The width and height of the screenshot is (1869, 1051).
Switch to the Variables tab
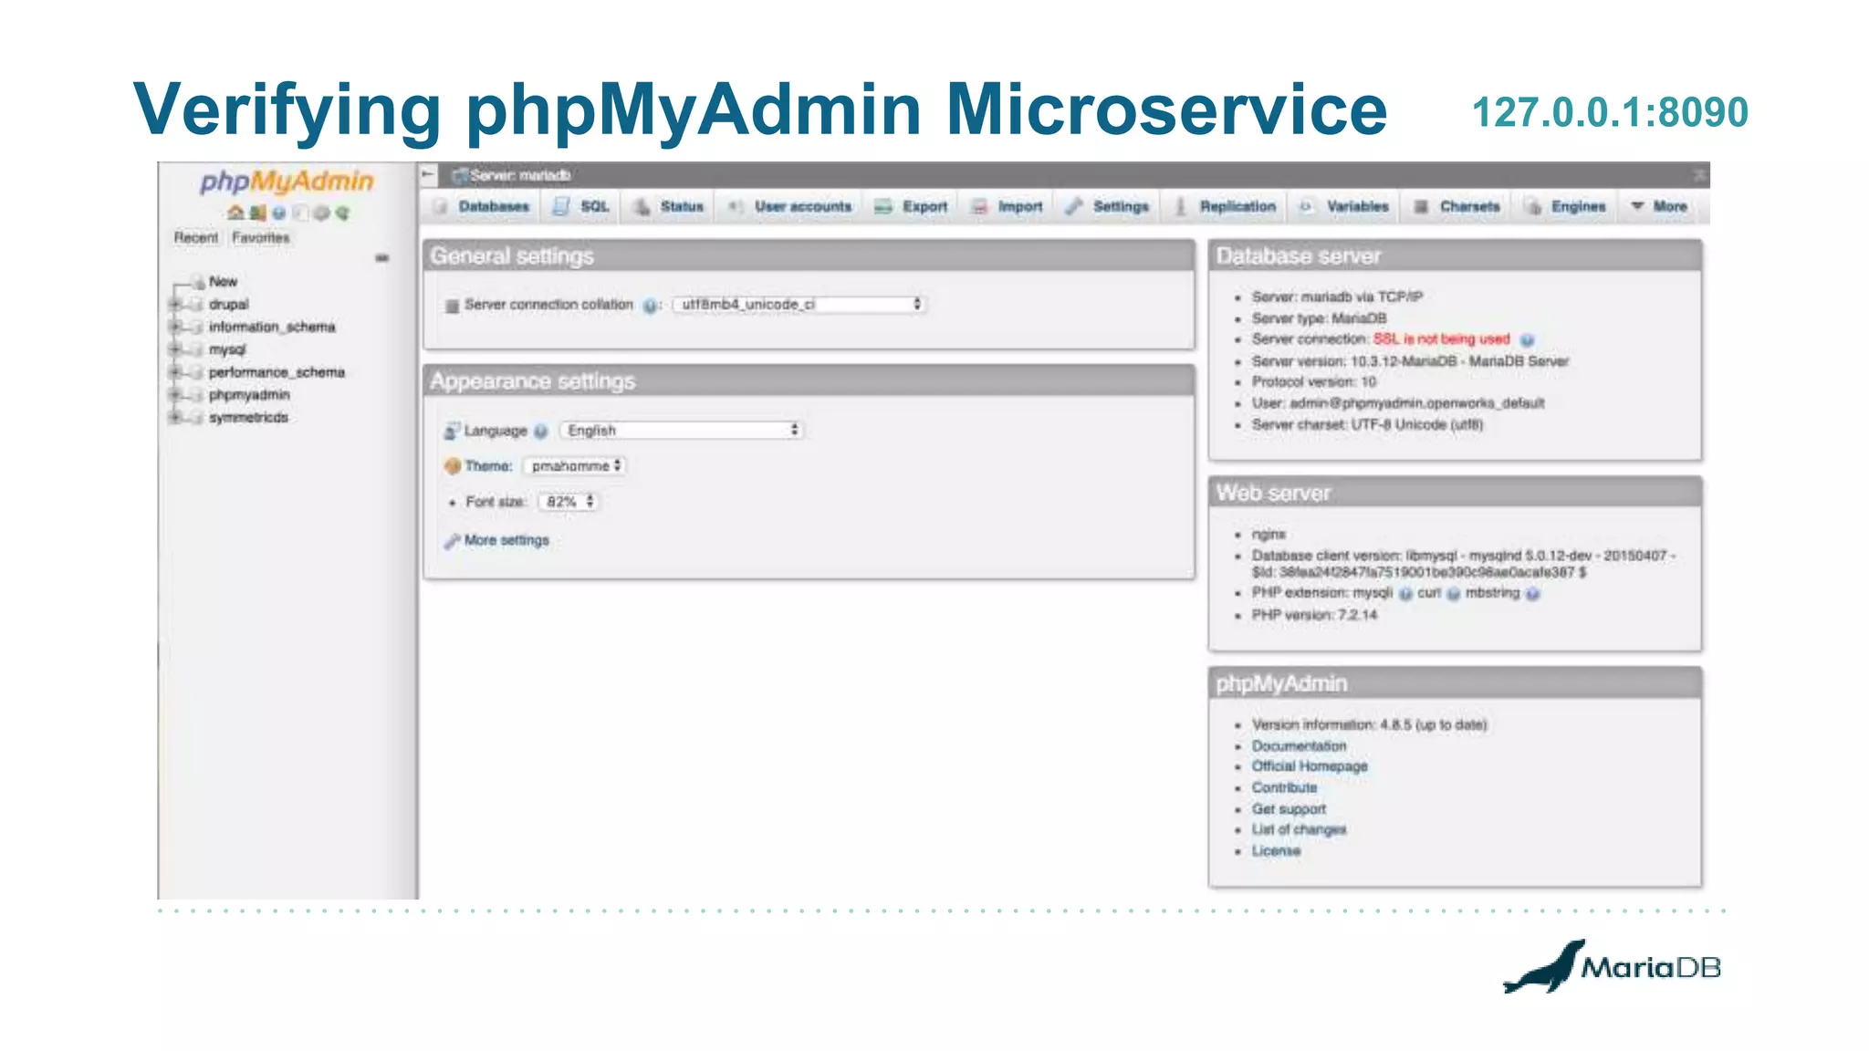(x=1344, y=207)
